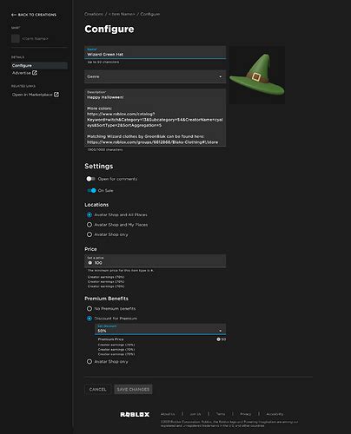Click the external-link icon beside Open in Marketplace
The width and height of the screenshot is (351, 434).
56,95
